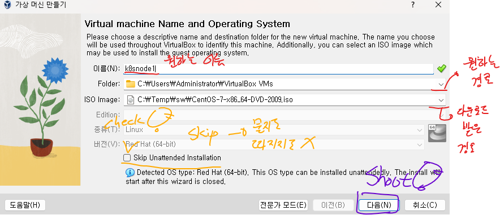Click 도움말(H) help button
Viewport: 500px width, 215px height.
click(25, 205)
